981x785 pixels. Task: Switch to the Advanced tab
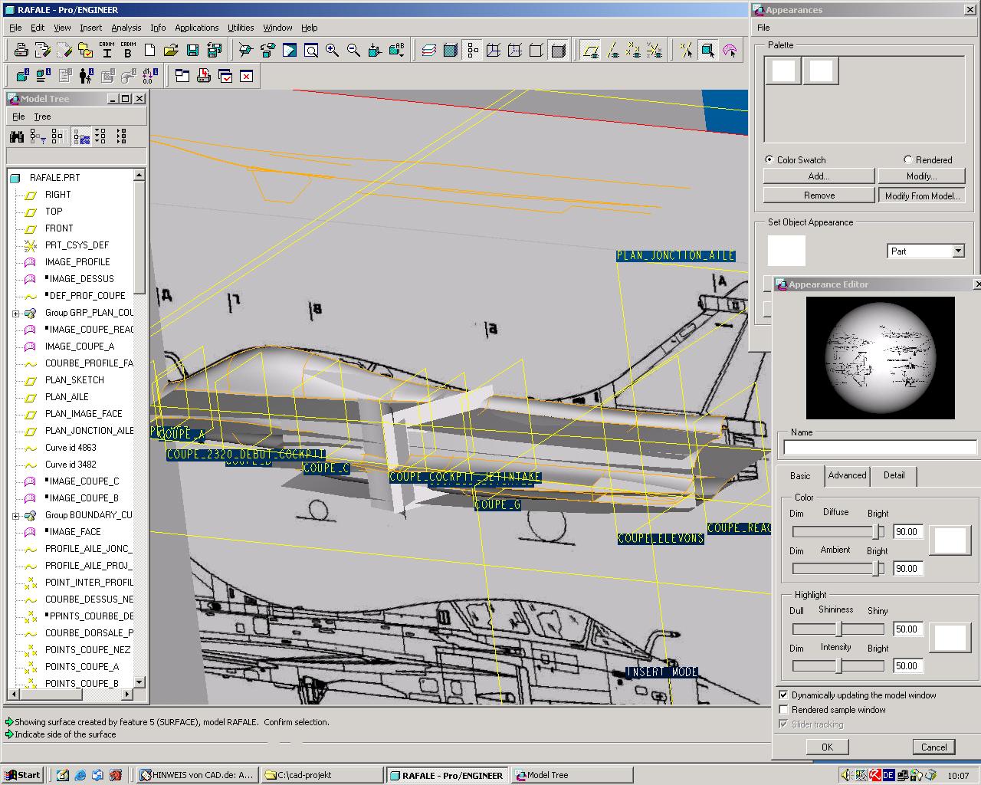coord(847,475)
